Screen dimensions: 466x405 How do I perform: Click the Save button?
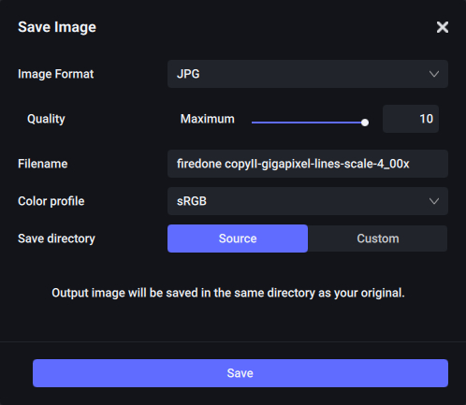[240, 373]
